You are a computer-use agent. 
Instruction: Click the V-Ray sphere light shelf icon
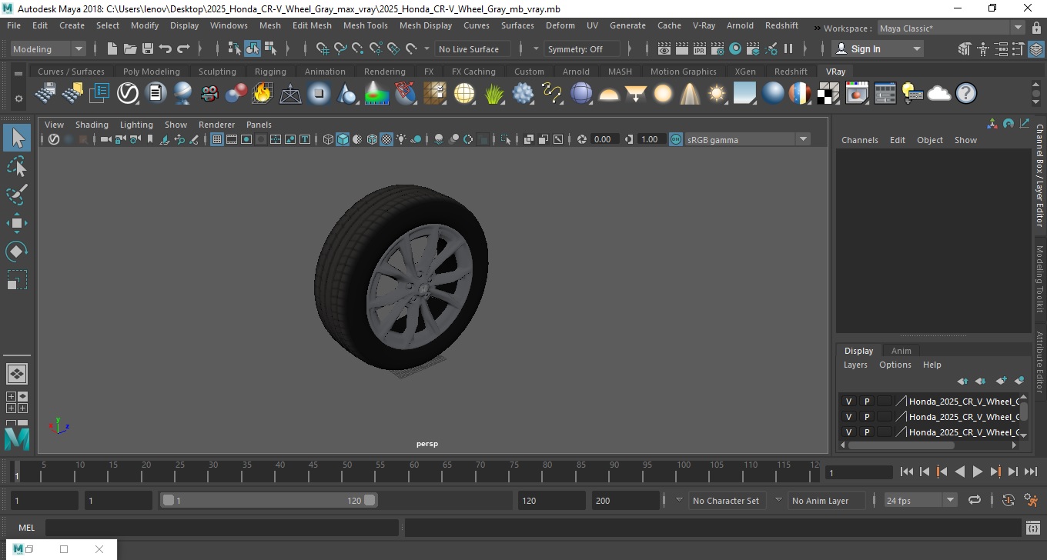point(663,94)
